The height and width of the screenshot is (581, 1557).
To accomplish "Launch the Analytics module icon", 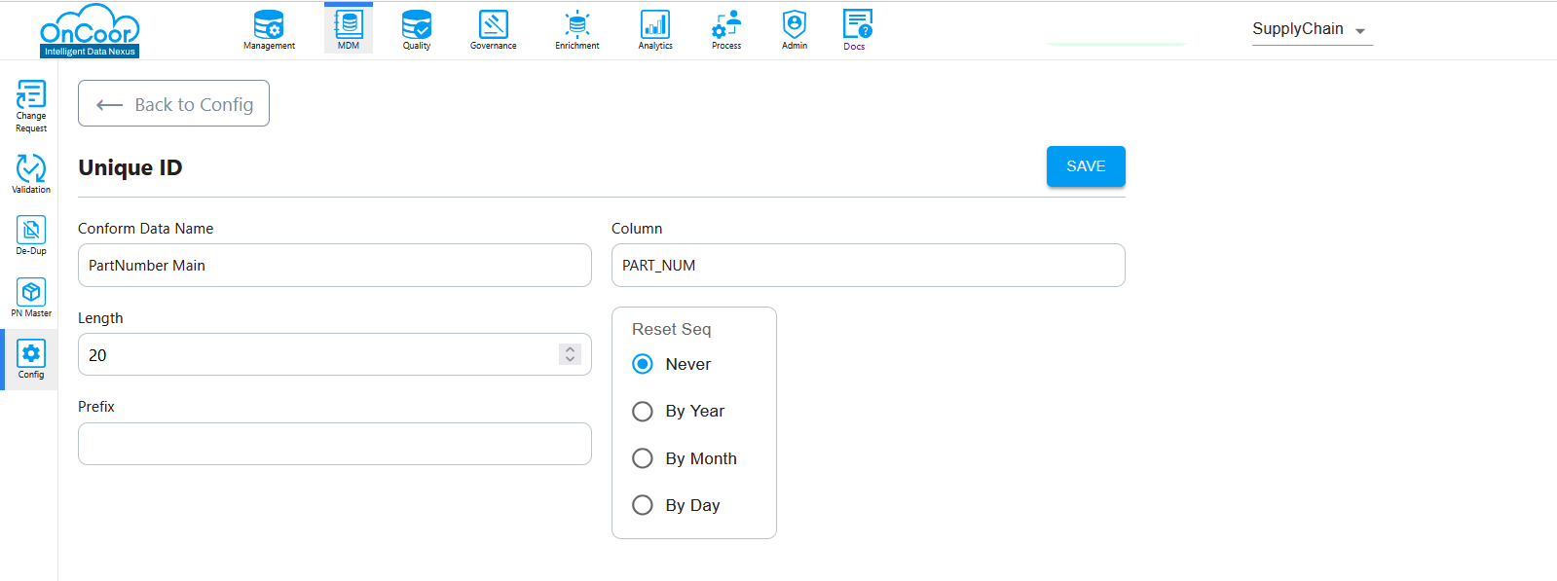I will click(655, 29).
